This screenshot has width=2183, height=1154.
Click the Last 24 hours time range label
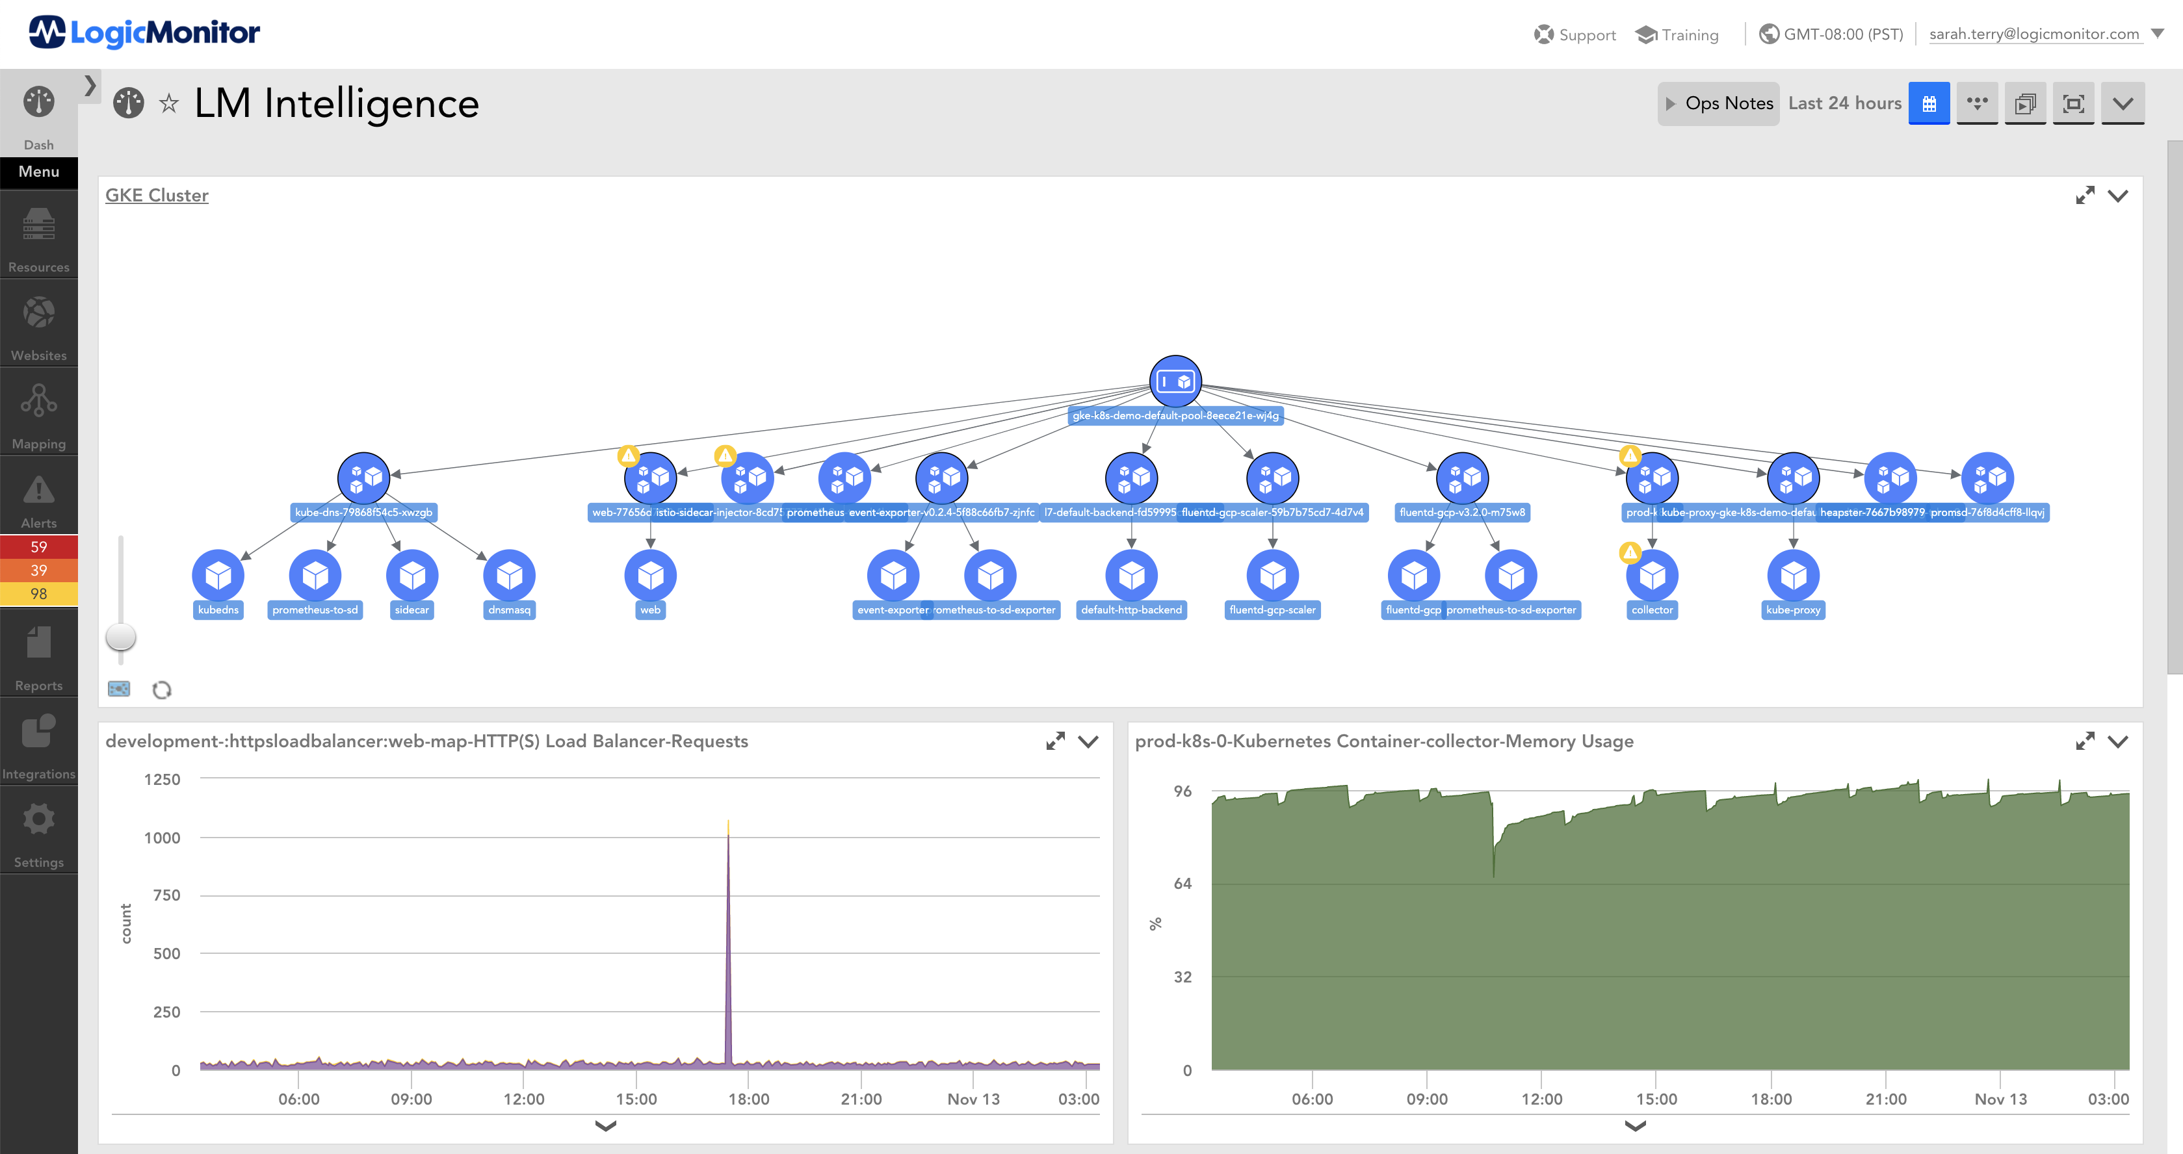1845,103
